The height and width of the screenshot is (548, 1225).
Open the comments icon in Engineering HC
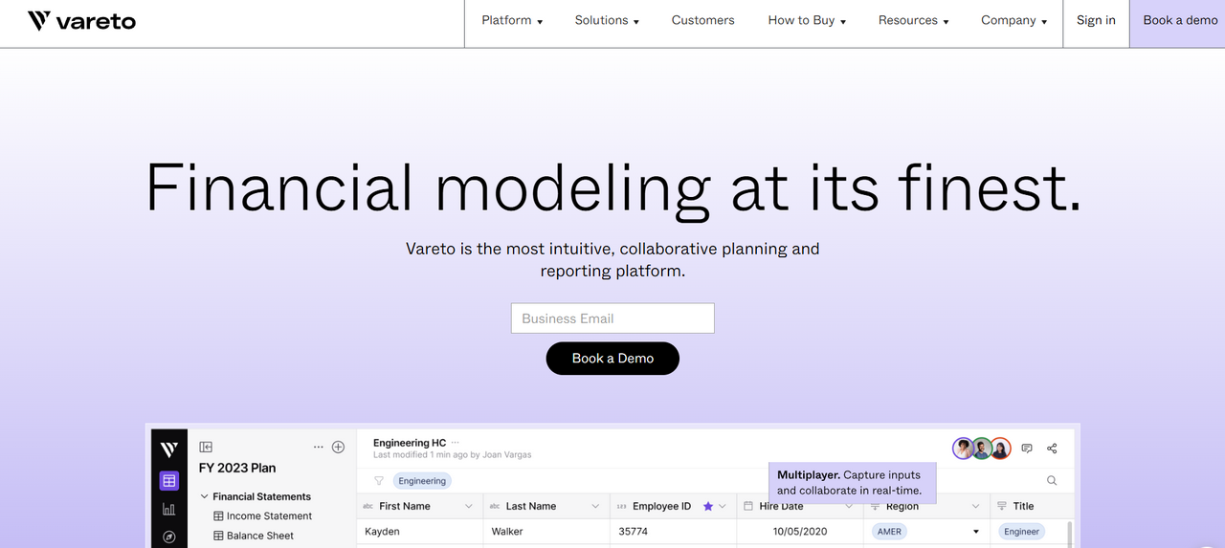click(x=1027, y=449)
